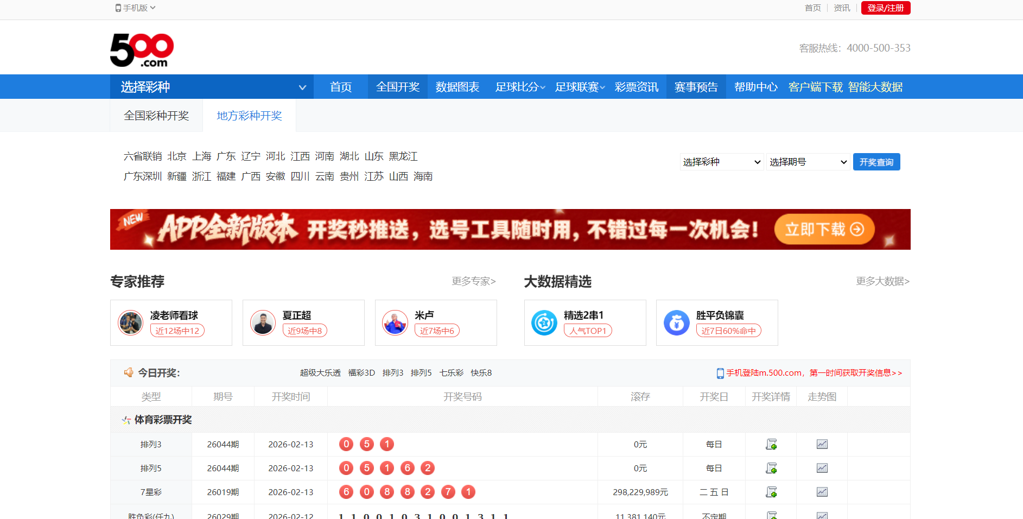Click 夏正超 expert avatar
Screen dimensions: 1023x519
(x=263, y=323)
